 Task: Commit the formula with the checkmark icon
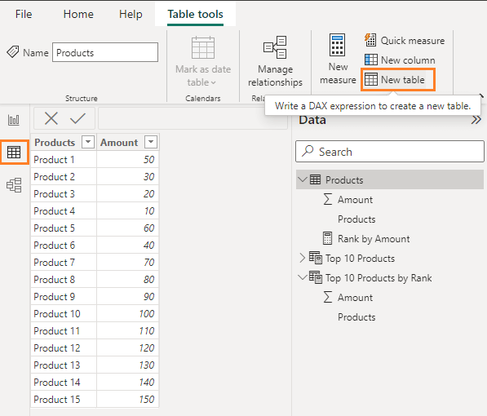(77, 118)
